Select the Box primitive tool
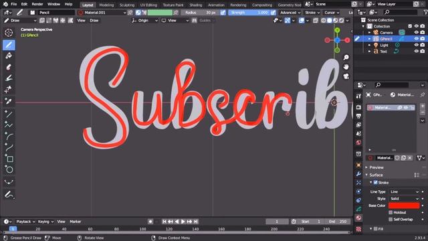Image resolution: width=428 pixels, height=241 pixels. [x=9, y=159]
